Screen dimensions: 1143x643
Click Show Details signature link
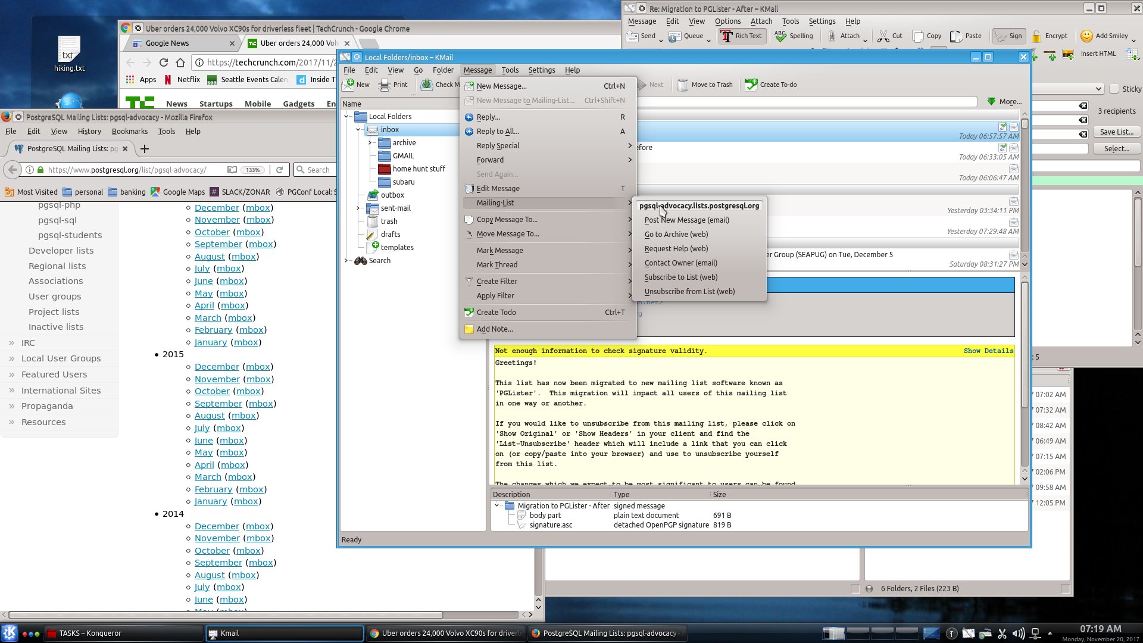[988, 351]
